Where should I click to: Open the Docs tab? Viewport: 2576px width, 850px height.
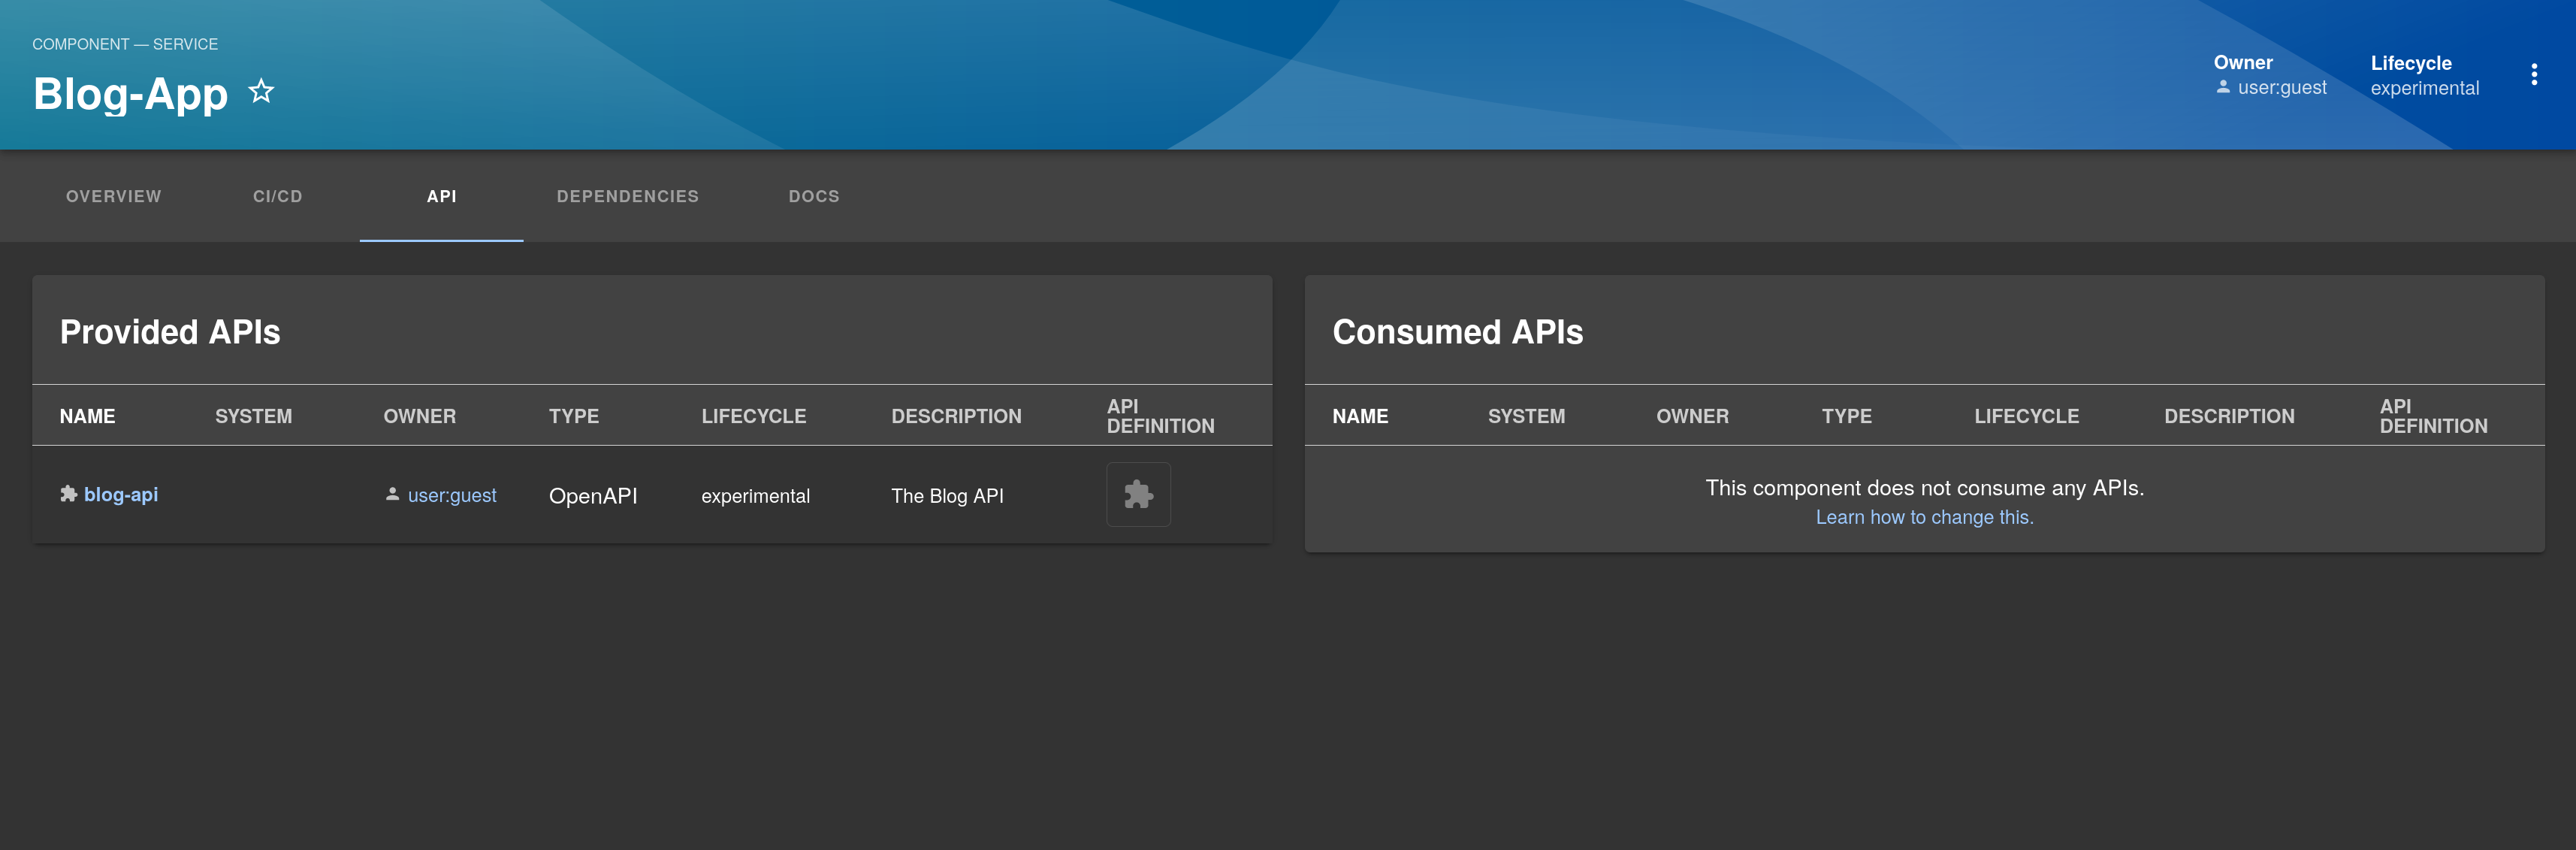(x=813, y=196)
